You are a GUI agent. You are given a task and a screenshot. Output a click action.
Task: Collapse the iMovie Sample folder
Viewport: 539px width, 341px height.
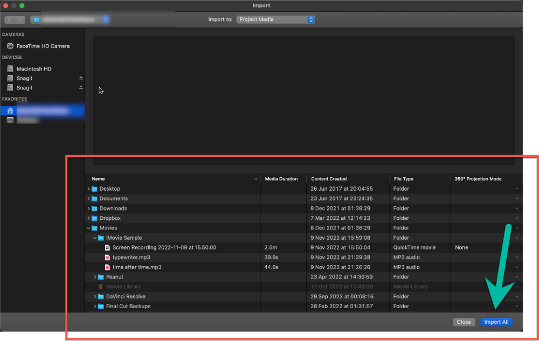pyautogui.click(x=94, y=238)
